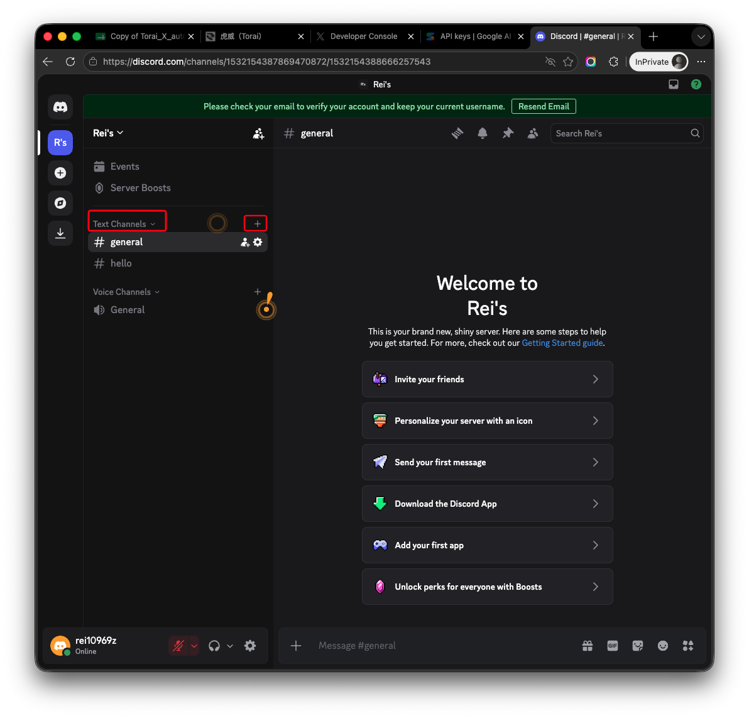Click the Resend Email button

[x=544, y=106]
